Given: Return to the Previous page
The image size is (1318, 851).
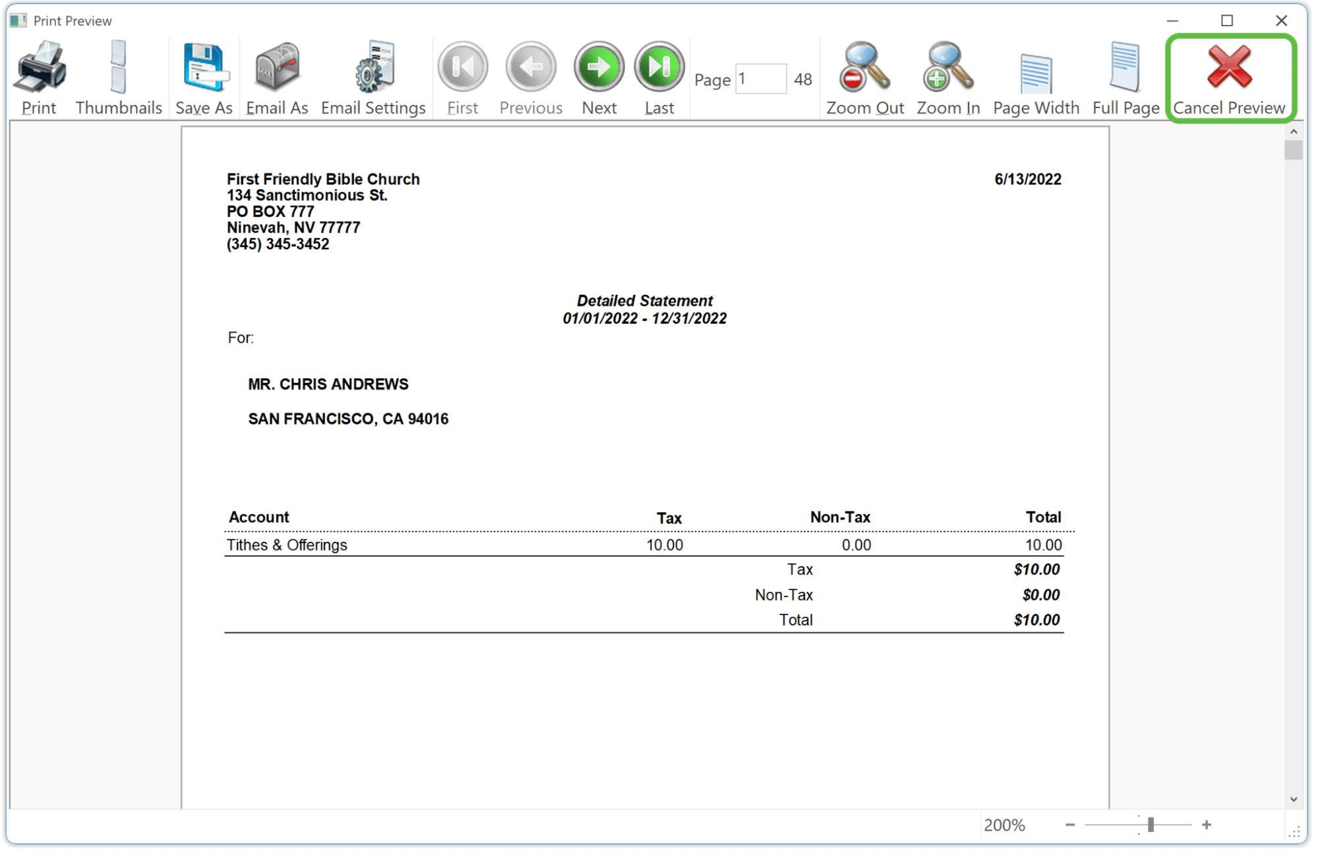Looking at the screenshot, I should pos(530,66).
